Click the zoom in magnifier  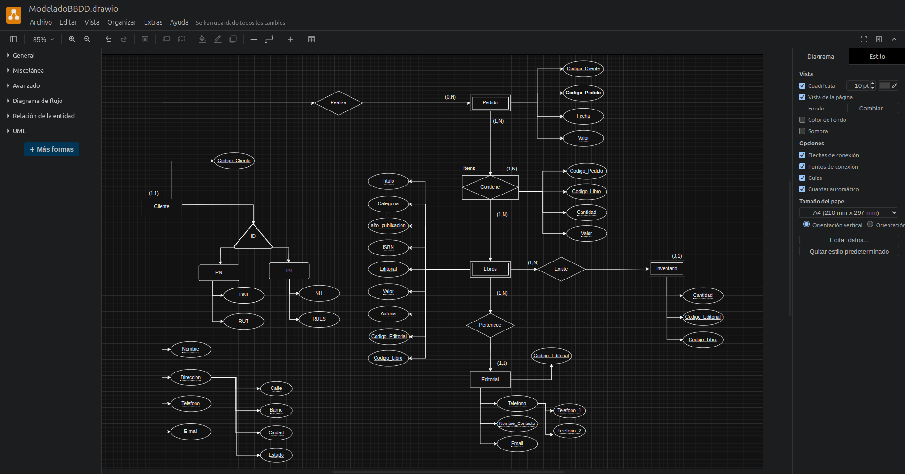(x=72, y=39)
